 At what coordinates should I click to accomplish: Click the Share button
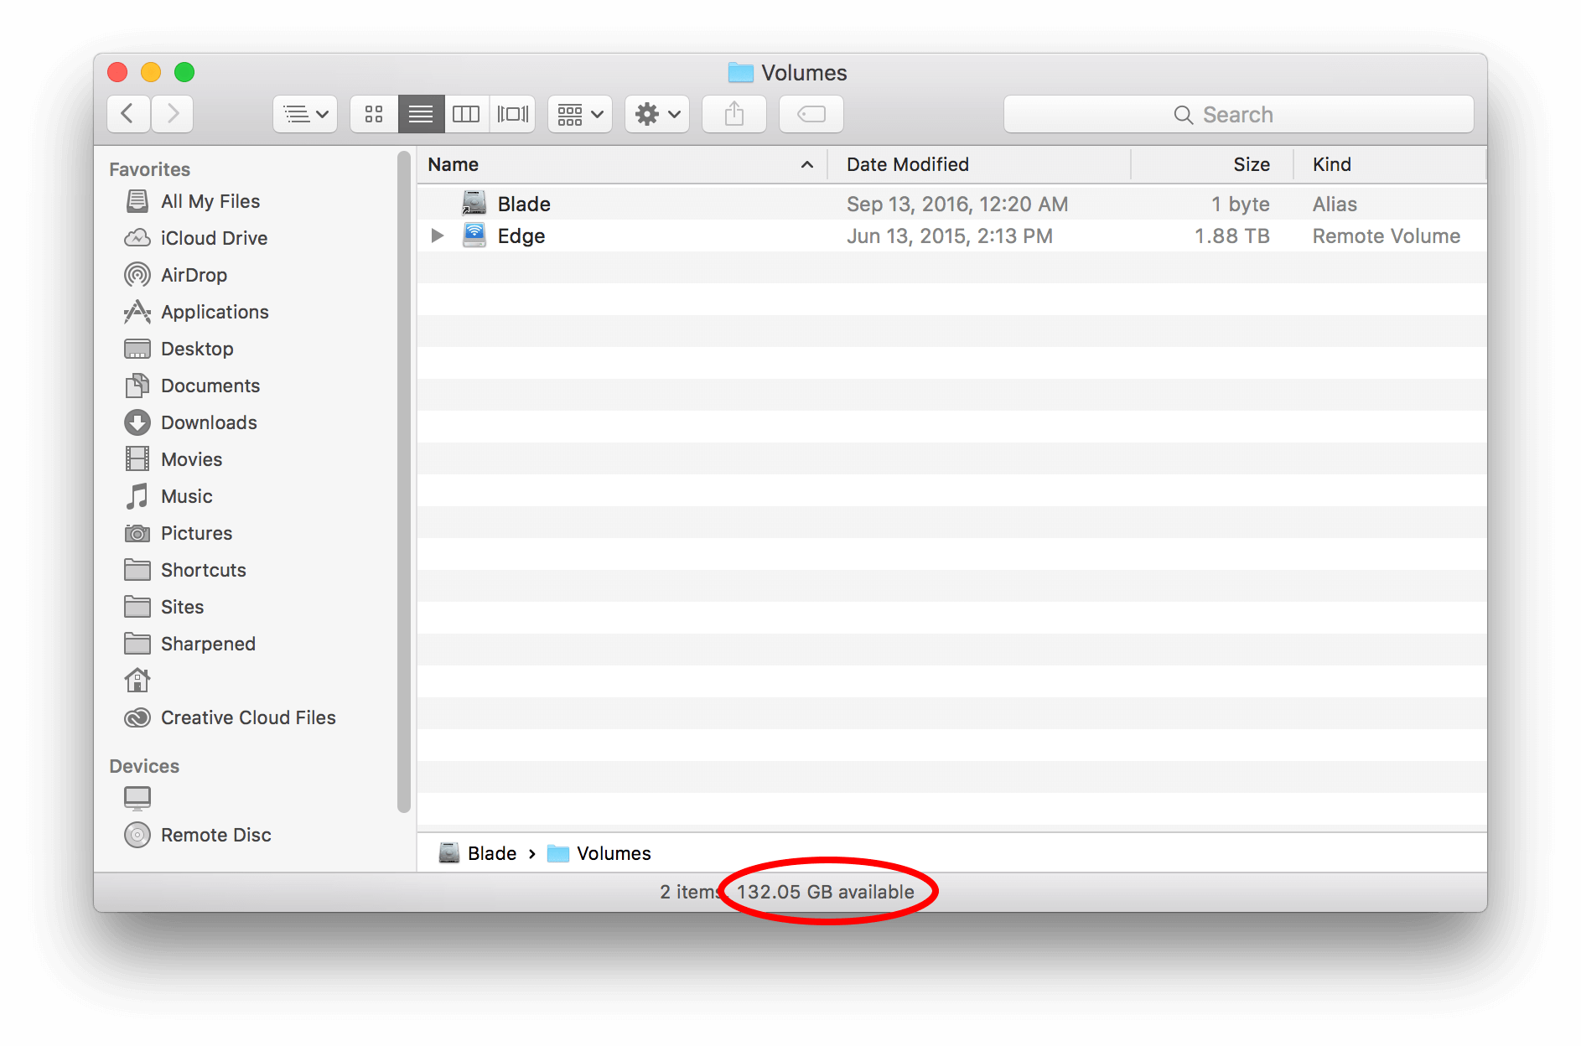[x=734, y=114]
